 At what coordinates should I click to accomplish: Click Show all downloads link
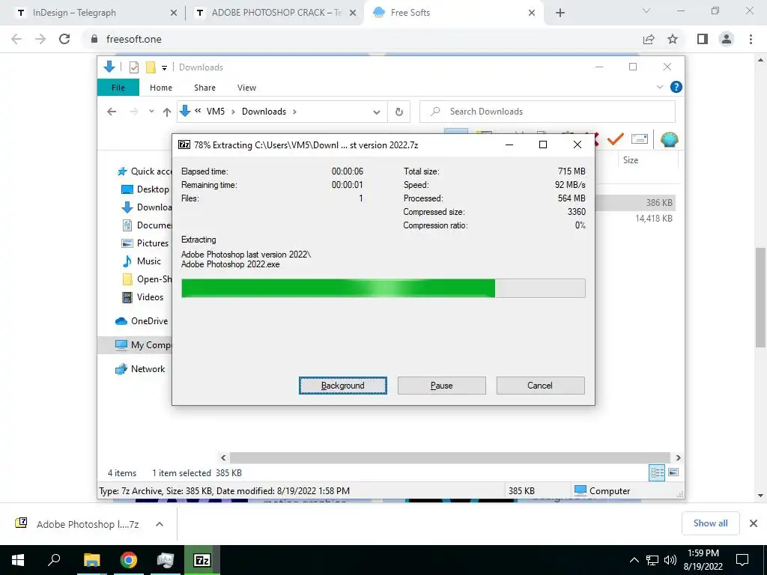click(710, 523)
